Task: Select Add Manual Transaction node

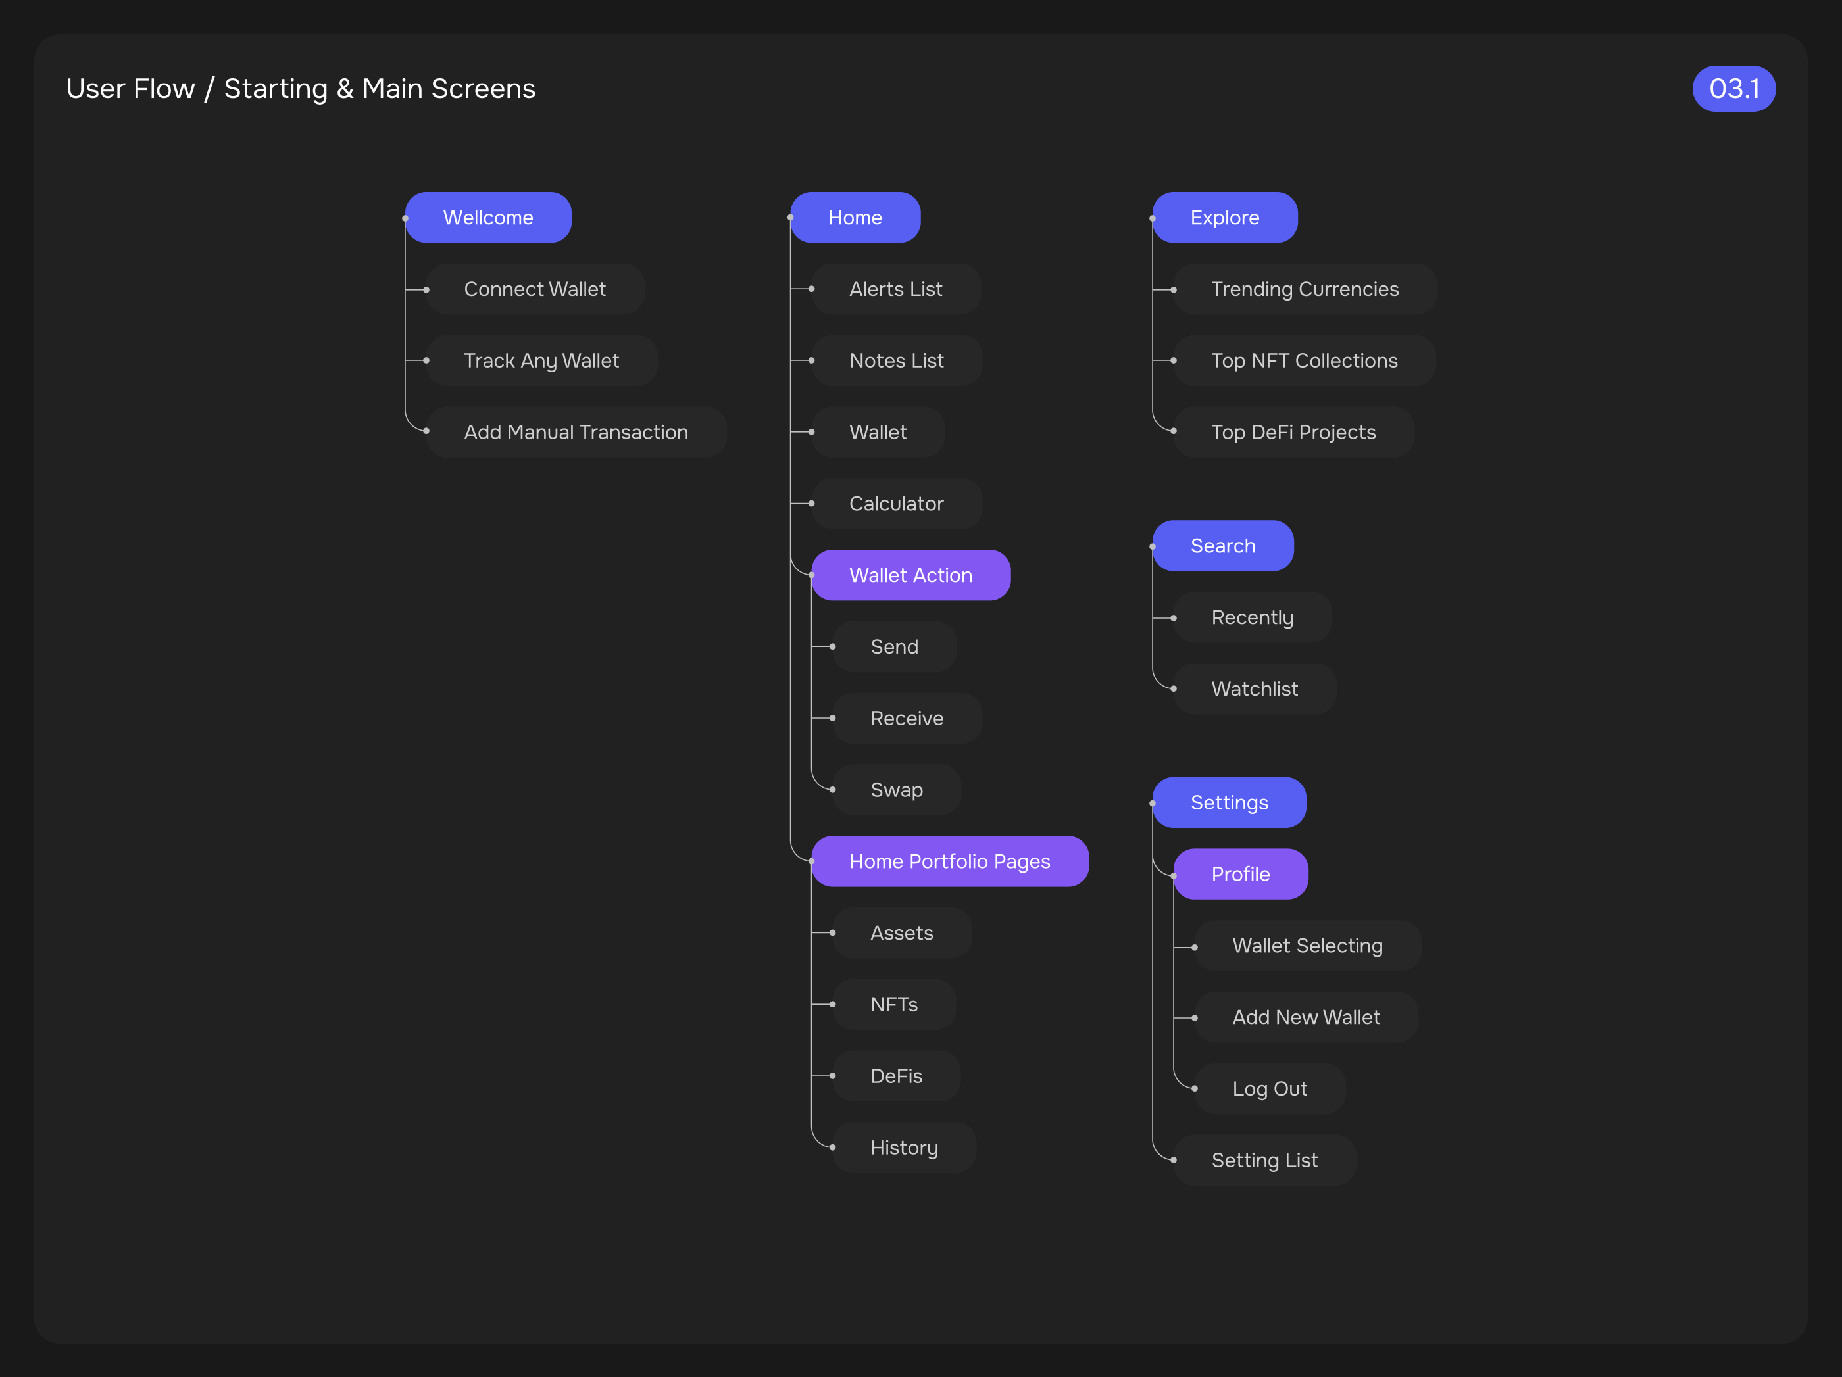Action: pos(576,432)
